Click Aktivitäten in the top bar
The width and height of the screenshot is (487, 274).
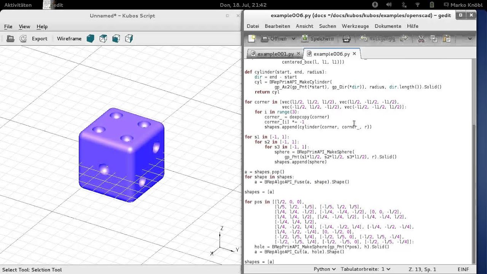click(18, 5)
